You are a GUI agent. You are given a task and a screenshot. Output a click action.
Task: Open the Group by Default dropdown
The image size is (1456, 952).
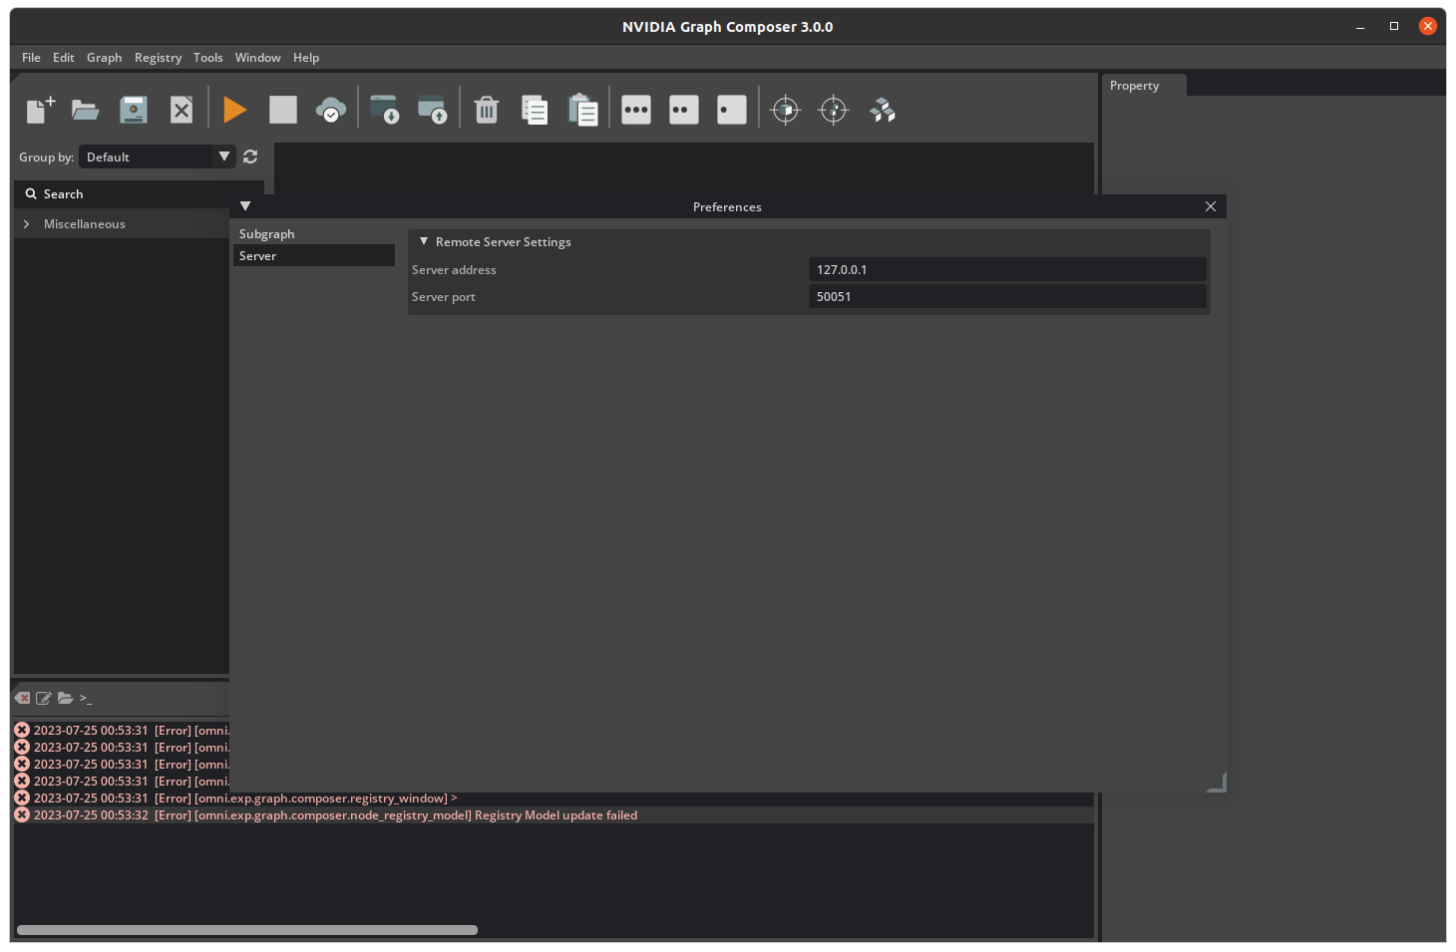click(x=157, y=157)
